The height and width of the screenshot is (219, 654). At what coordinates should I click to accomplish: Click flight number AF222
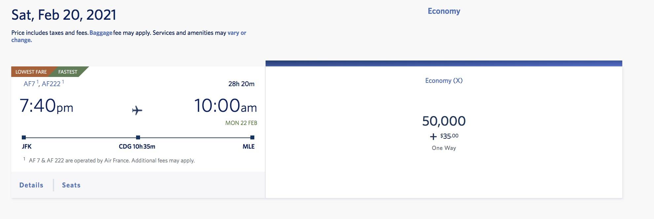point(51,84)
